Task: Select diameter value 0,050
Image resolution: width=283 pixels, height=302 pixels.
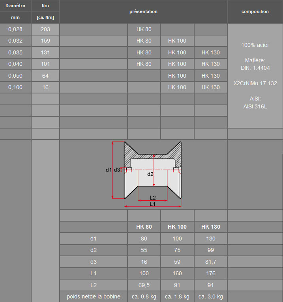Action: pyautogui.click(x=15, y=76)
